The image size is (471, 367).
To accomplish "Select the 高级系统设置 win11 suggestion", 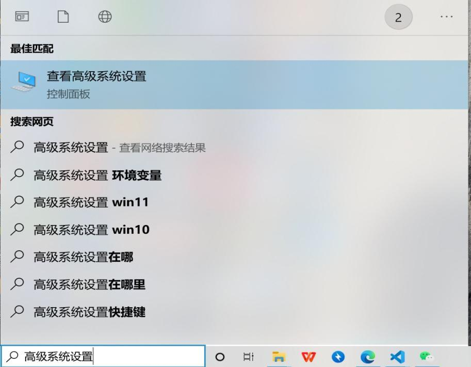I will coord(234,202).
